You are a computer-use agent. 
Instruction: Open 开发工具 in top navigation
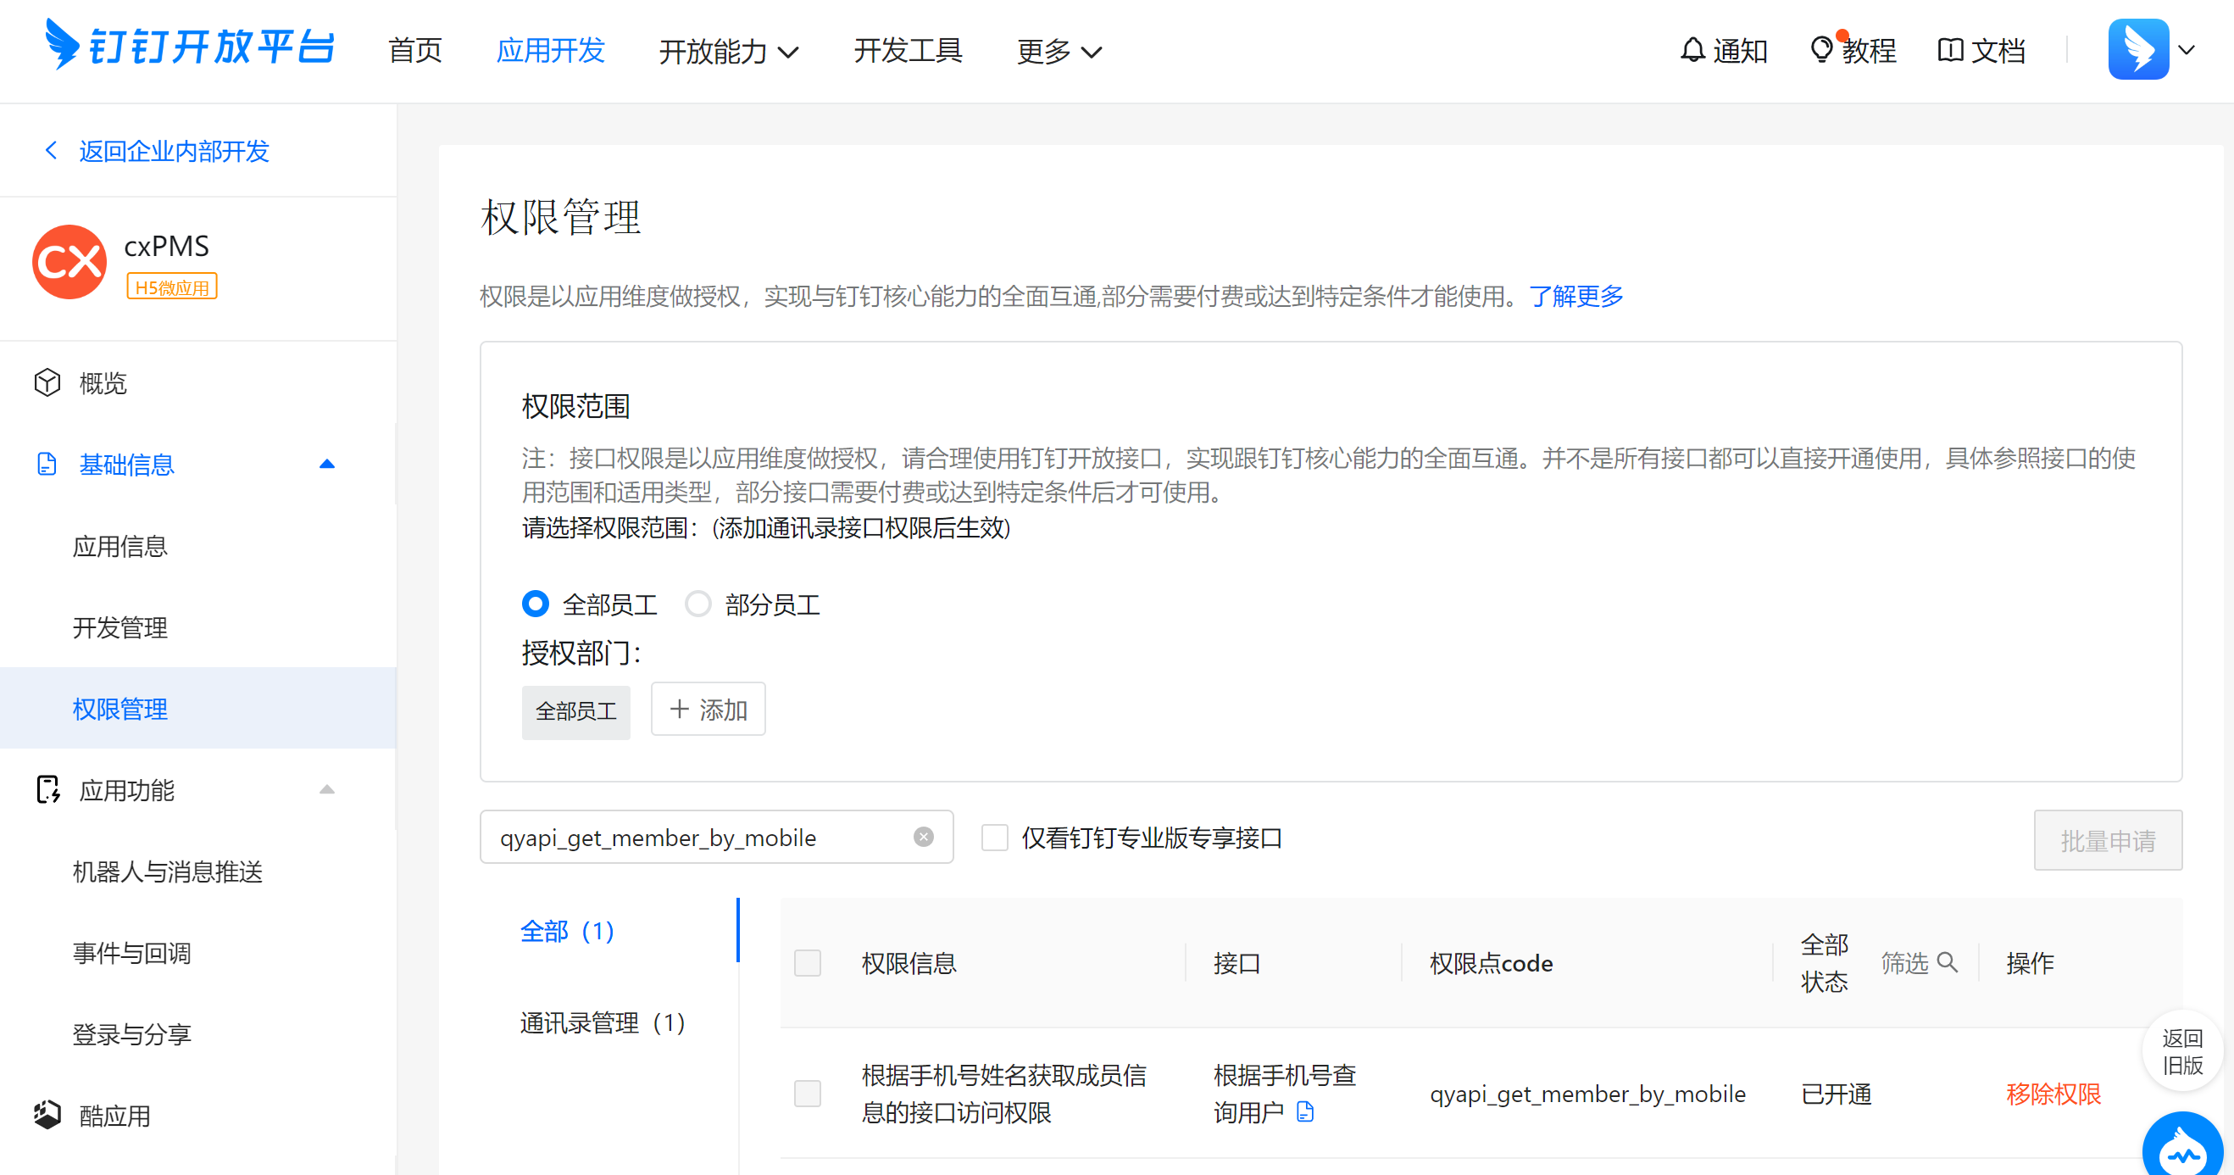tap(908, 50)
